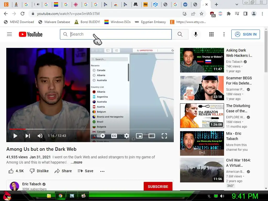Close the current YouTube tab
Screen dimensions: 268x201
tap(206, 4)
